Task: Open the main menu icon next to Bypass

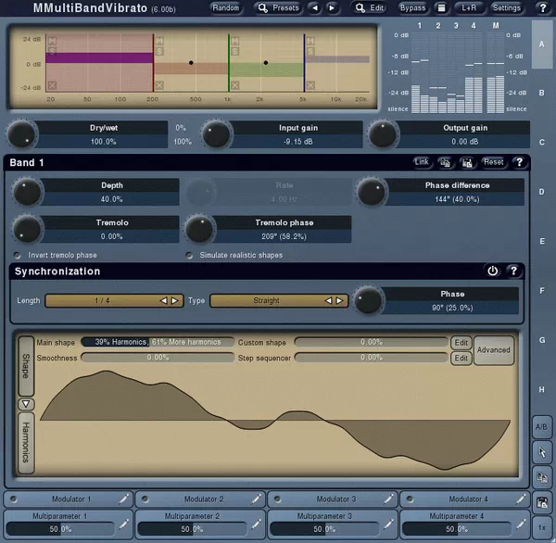Action: (x=441, y=7)
